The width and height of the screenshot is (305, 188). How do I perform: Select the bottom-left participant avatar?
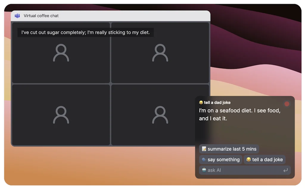(x=61, y=115)
